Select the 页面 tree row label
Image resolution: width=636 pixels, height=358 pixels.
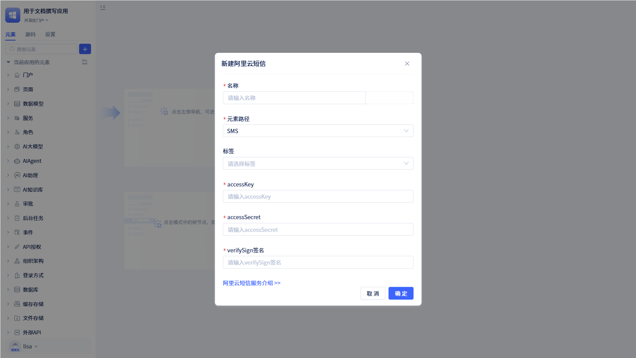(x=28, y=89)
